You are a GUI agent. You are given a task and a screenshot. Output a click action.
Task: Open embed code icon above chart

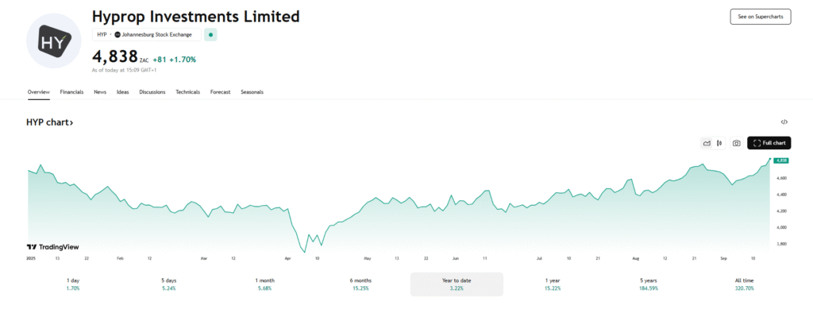784,122
